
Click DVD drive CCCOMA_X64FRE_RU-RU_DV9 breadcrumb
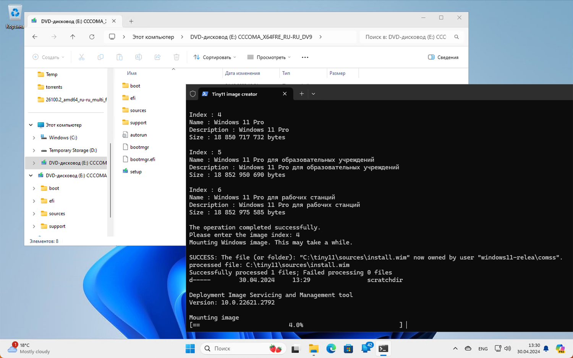[x=251, y=37]
